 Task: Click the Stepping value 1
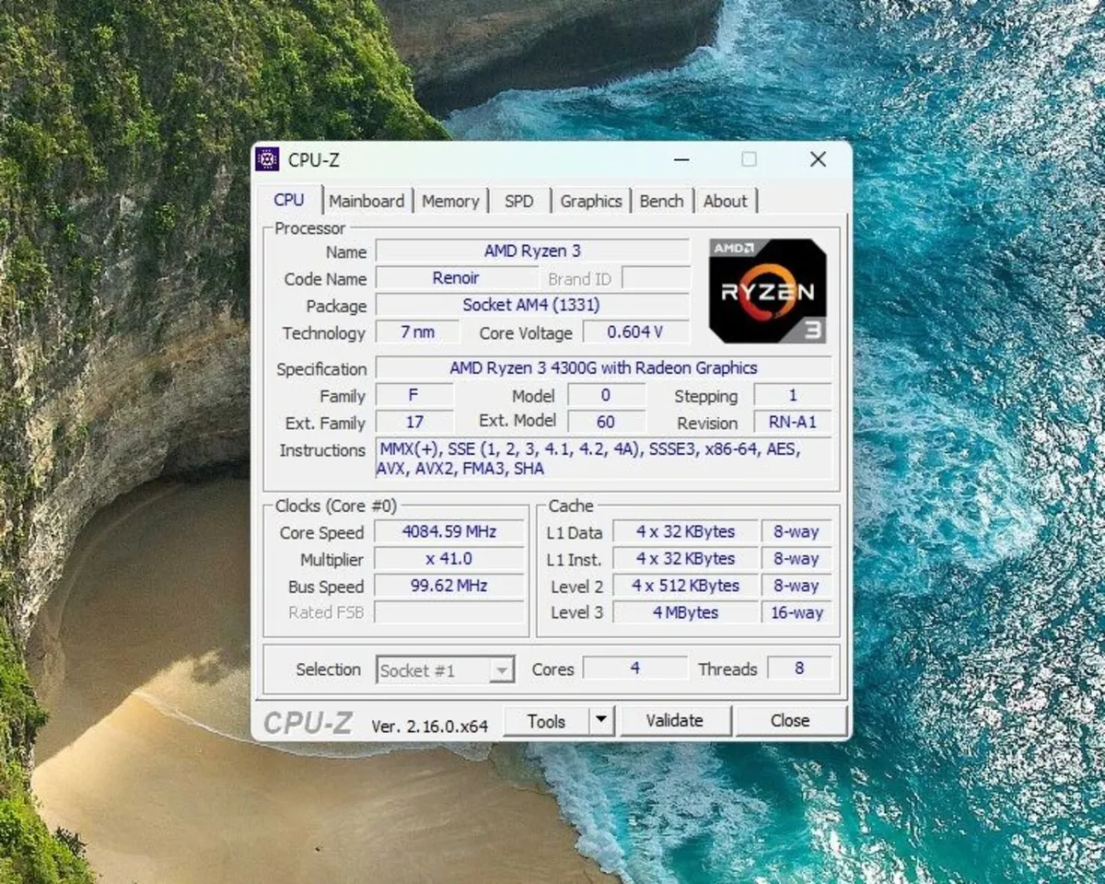click(793, 395)
